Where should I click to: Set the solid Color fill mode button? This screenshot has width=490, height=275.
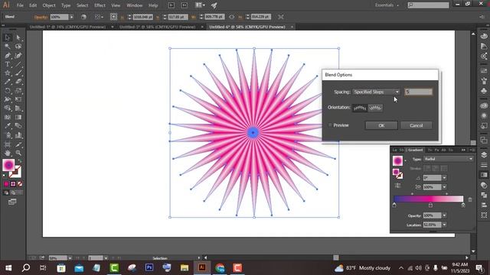tap(6, 184)
